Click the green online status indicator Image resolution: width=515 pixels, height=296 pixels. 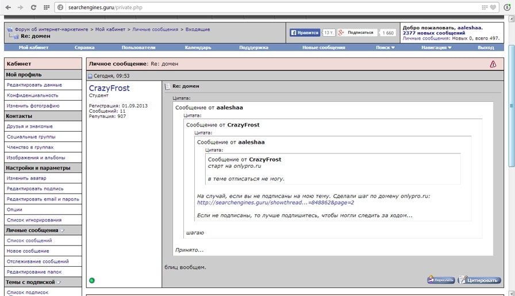92,280
